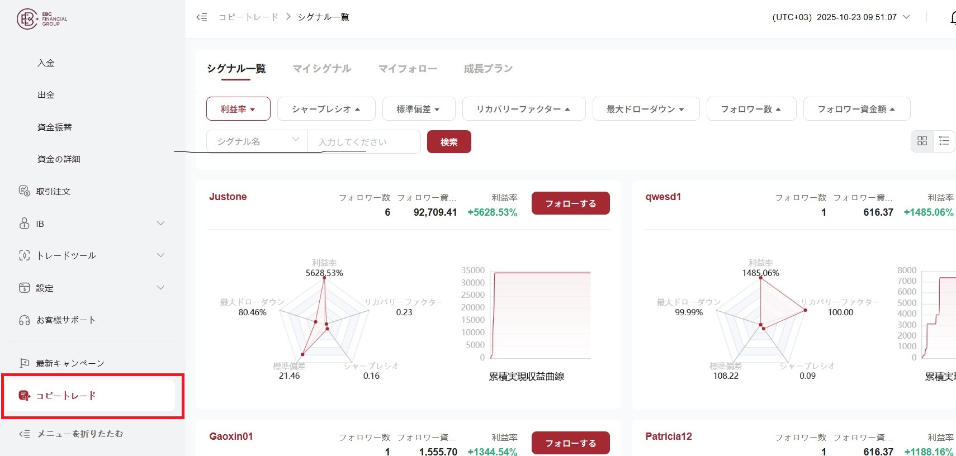Click the EBC Financial Group logo
This screenshot has width=956, height=456.
(x=42, y=19)
